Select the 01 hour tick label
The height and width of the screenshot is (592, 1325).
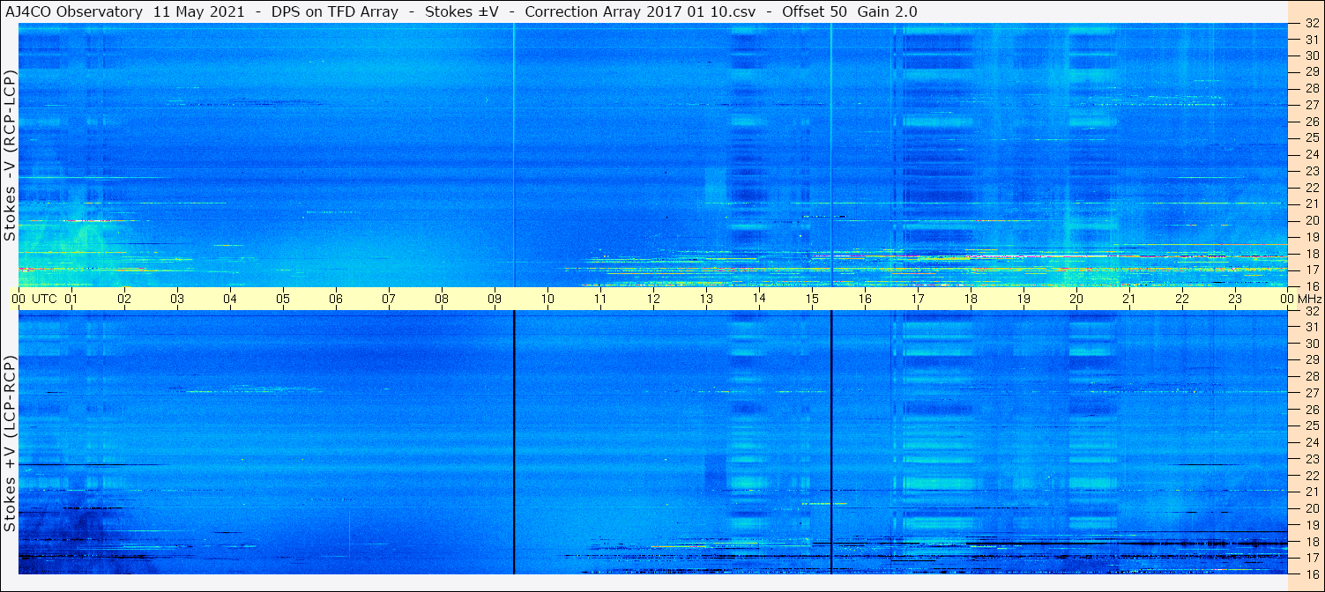pyautogui.click(x=71, y=299)
